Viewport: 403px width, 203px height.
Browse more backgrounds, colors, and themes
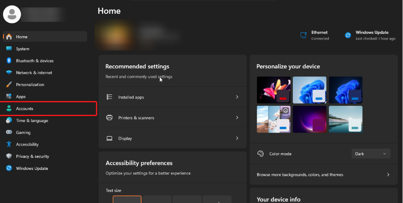323,175
